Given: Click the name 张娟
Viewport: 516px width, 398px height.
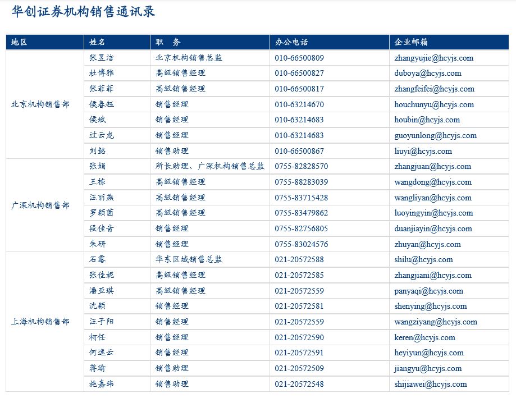Looking at the screenshot, I should (97, 166).
